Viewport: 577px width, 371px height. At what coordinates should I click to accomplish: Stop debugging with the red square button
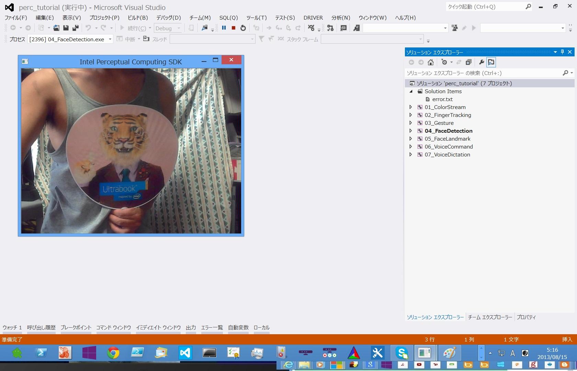pos(234,28)
